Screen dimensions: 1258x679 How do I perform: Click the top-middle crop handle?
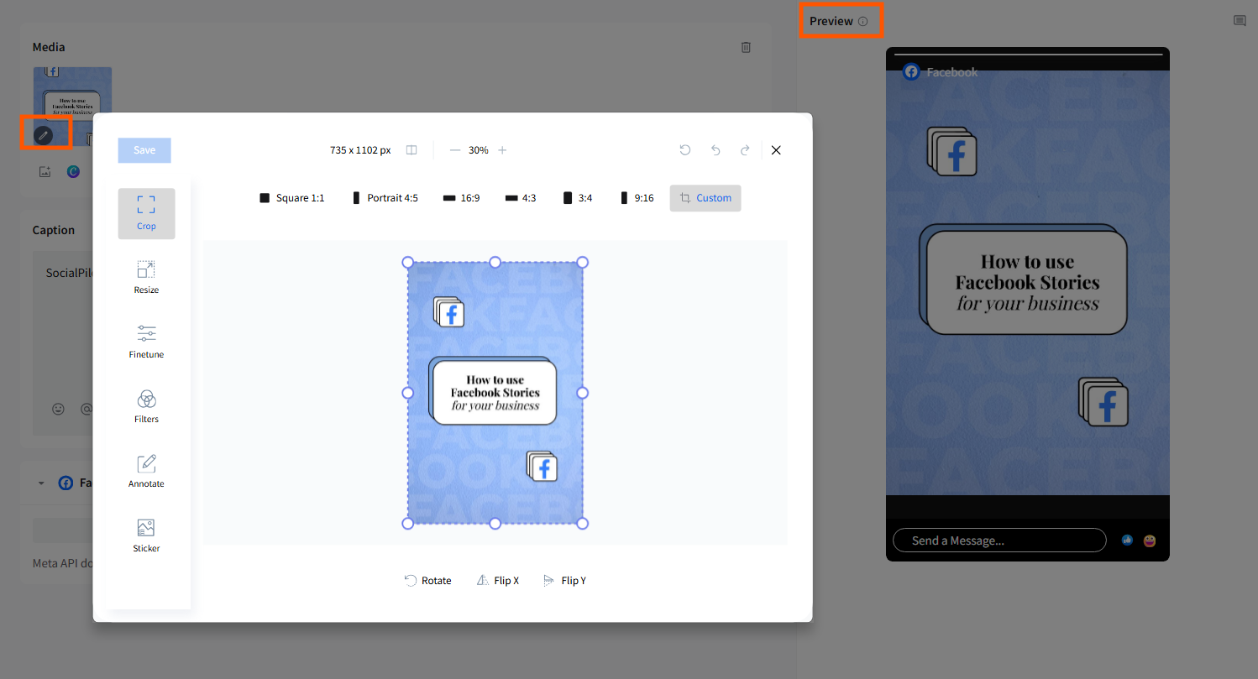[495, 262]
